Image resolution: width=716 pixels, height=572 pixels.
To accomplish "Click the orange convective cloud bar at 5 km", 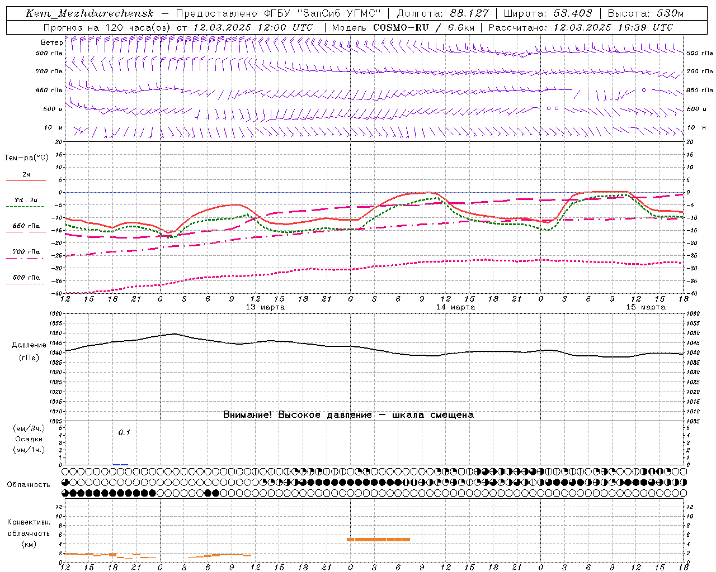I will pos(378,540).
